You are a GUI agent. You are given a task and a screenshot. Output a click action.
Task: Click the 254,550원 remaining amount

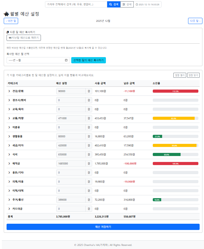click(x=129, y=154)
